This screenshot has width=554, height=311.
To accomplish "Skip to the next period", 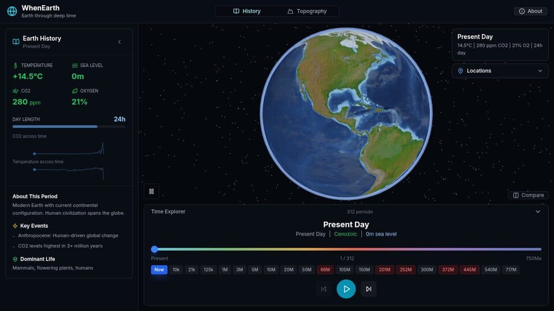I will [369, 289].
